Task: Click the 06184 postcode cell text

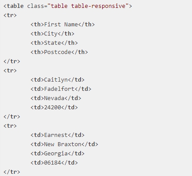Action: 52,163
